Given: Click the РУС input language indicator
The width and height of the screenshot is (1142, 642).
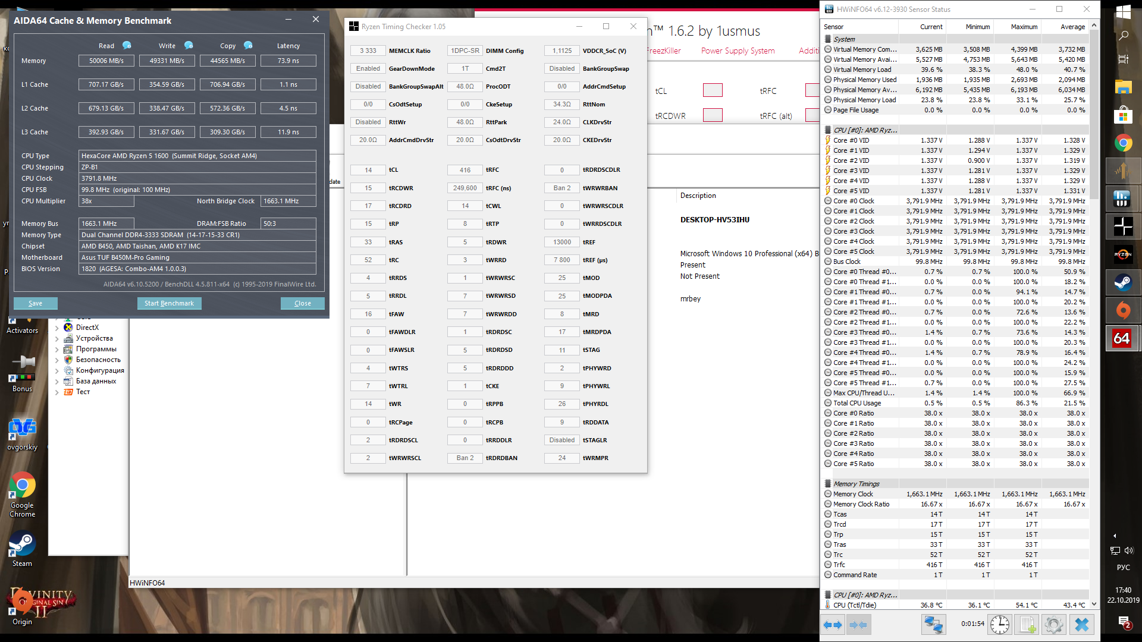Looking at the screenshot, I should coord(1123,567).
